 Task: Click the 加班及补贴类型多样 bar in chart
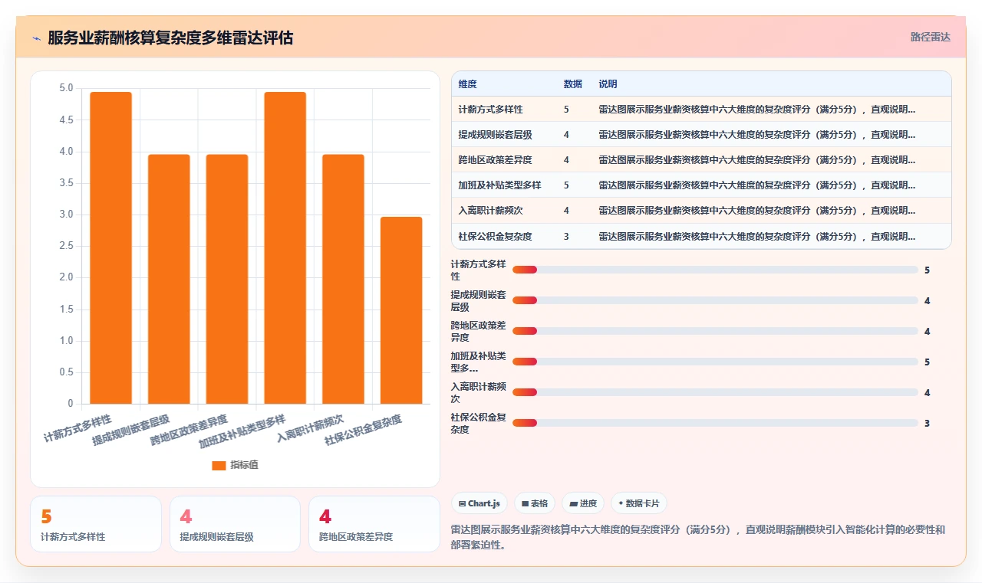tap(285, 247)
